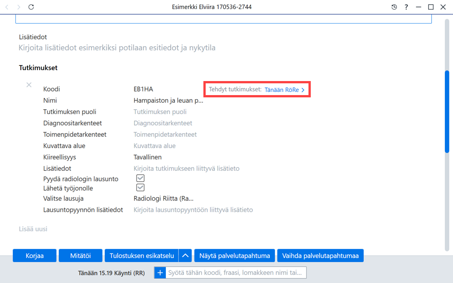Open help with the question mark icon

point(406,7)
